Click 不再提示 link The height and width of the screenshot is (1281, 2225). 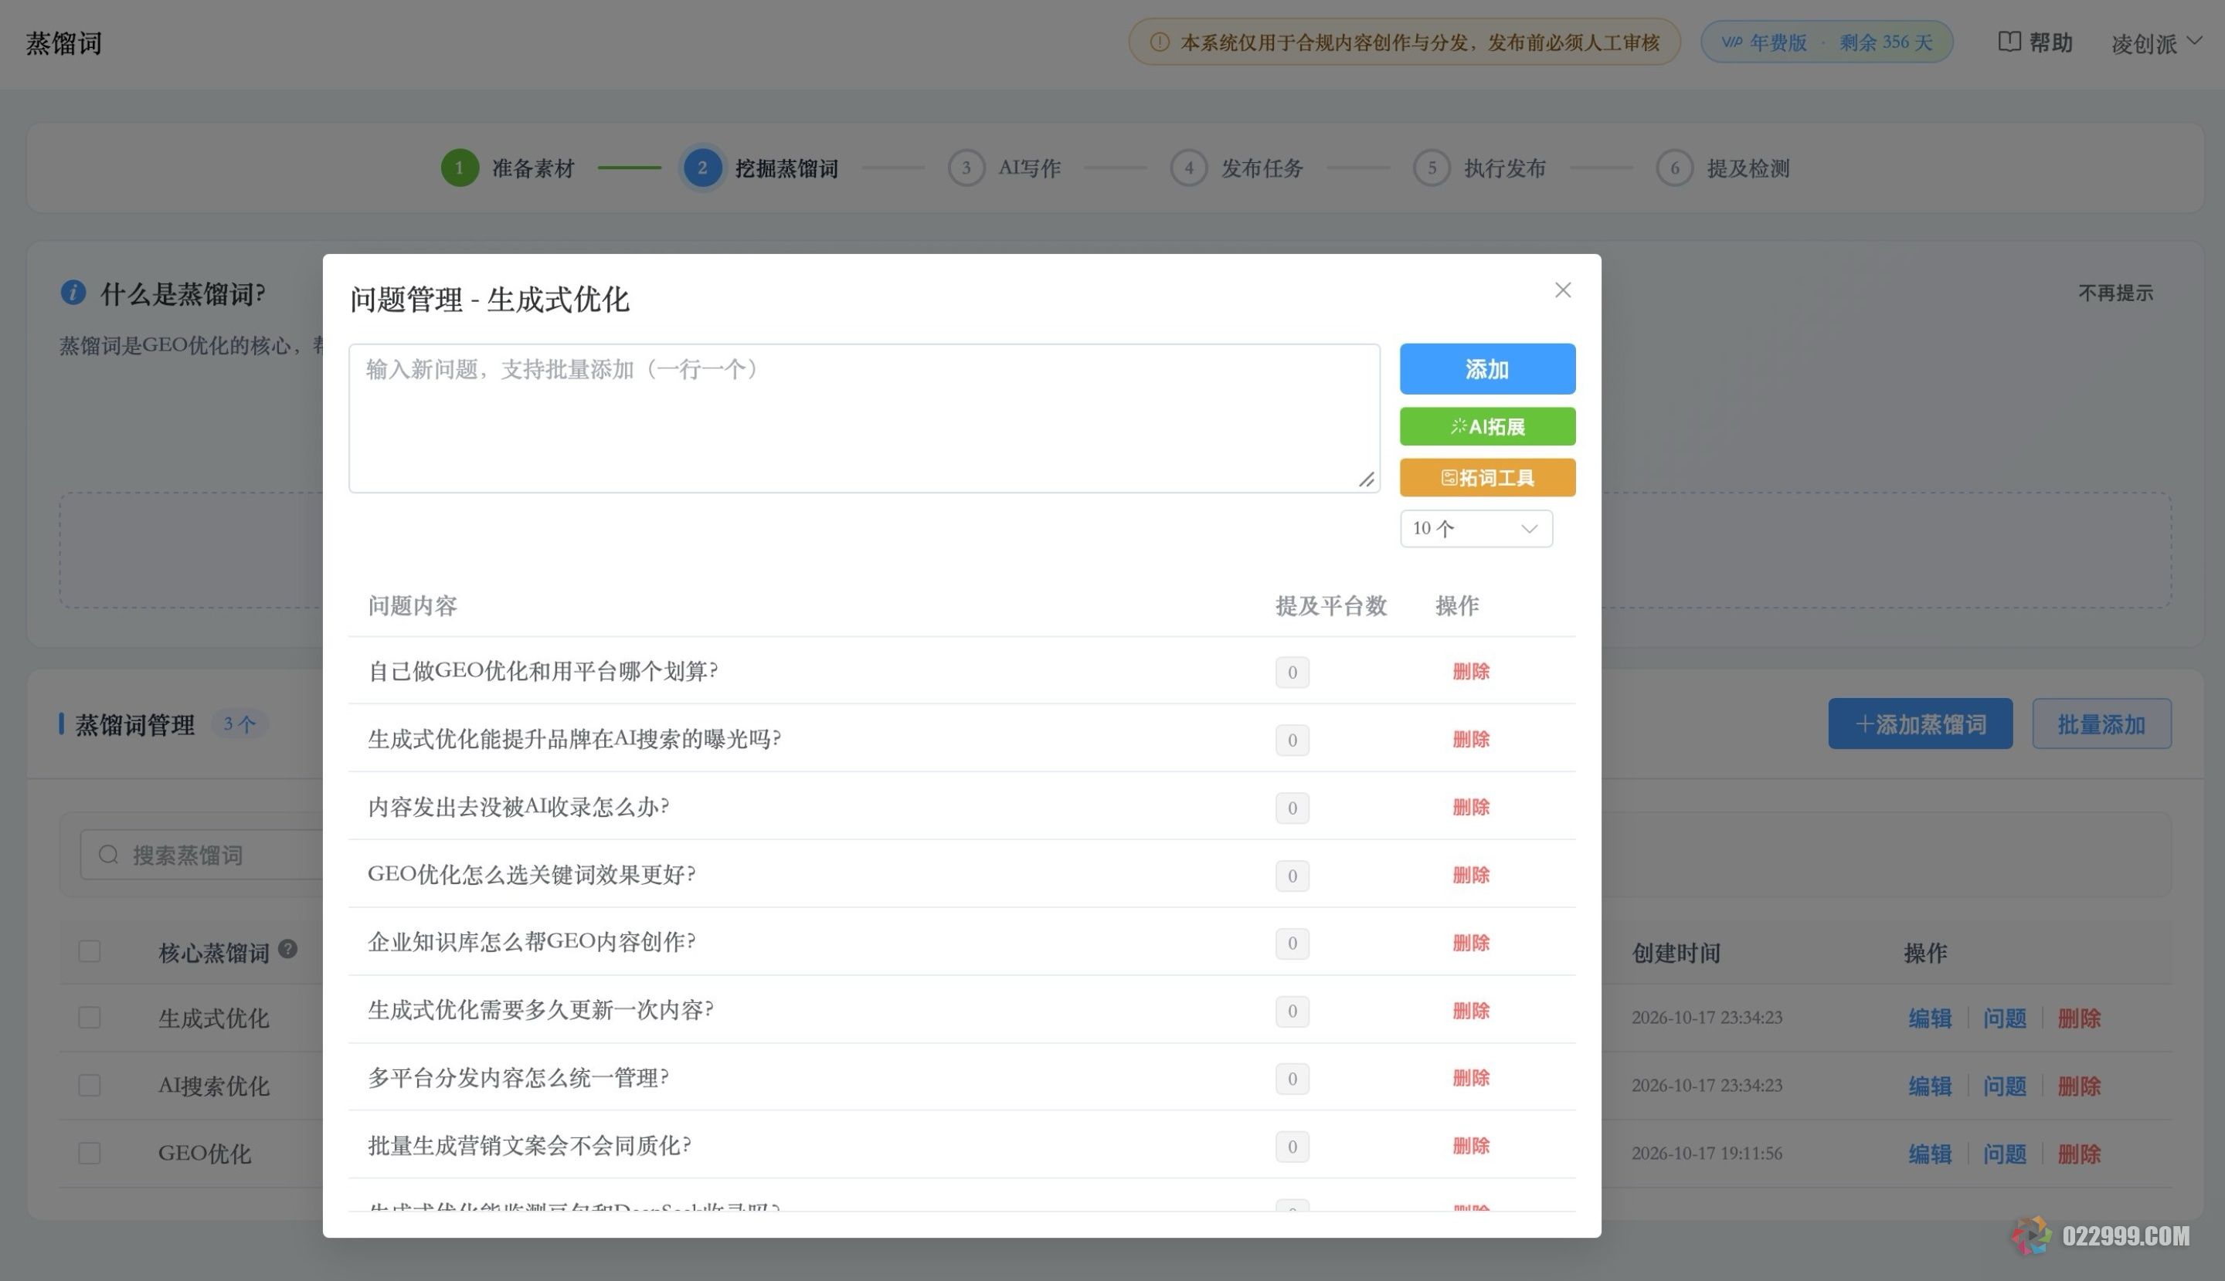coord(2115,293)
